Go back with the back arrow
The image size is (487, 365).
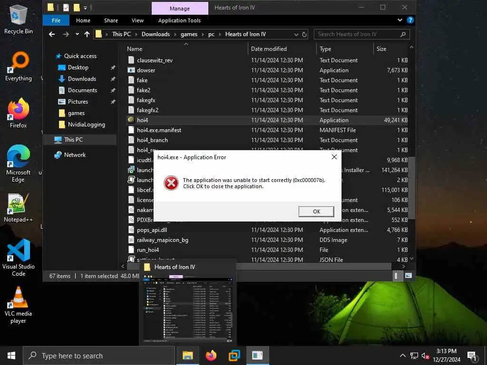tap(52, 34)
